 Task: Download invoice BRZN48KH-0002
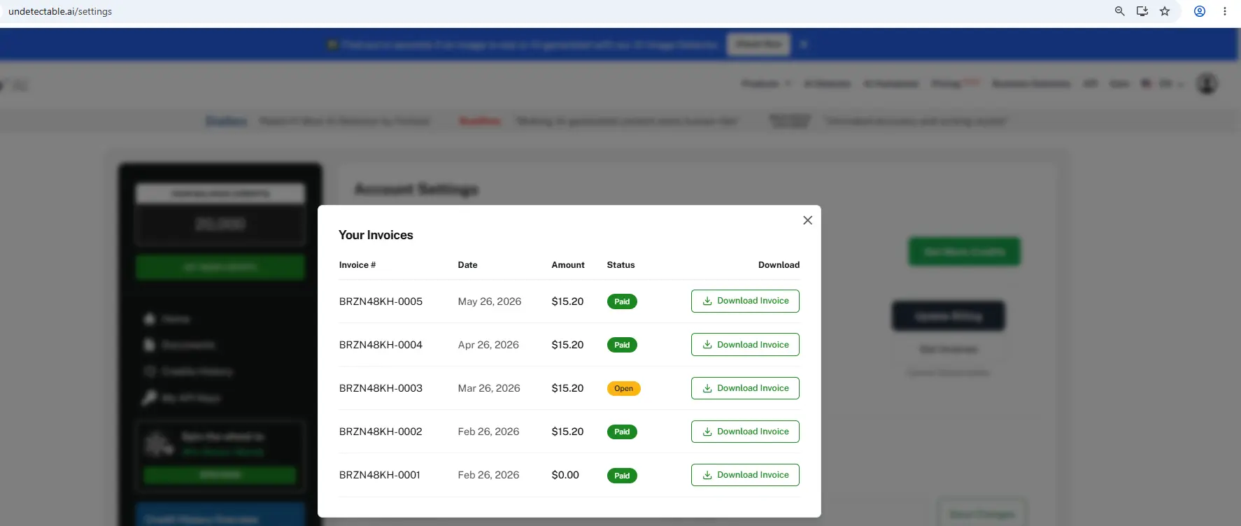745,432
